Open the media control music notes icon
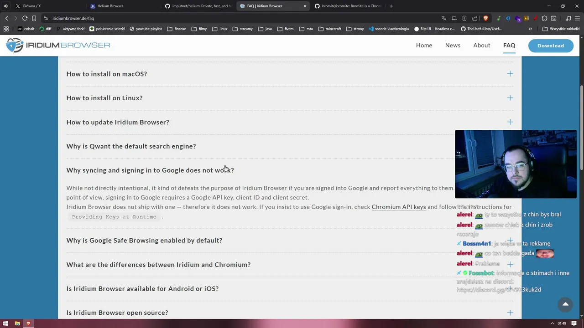 tap(568, 18)
